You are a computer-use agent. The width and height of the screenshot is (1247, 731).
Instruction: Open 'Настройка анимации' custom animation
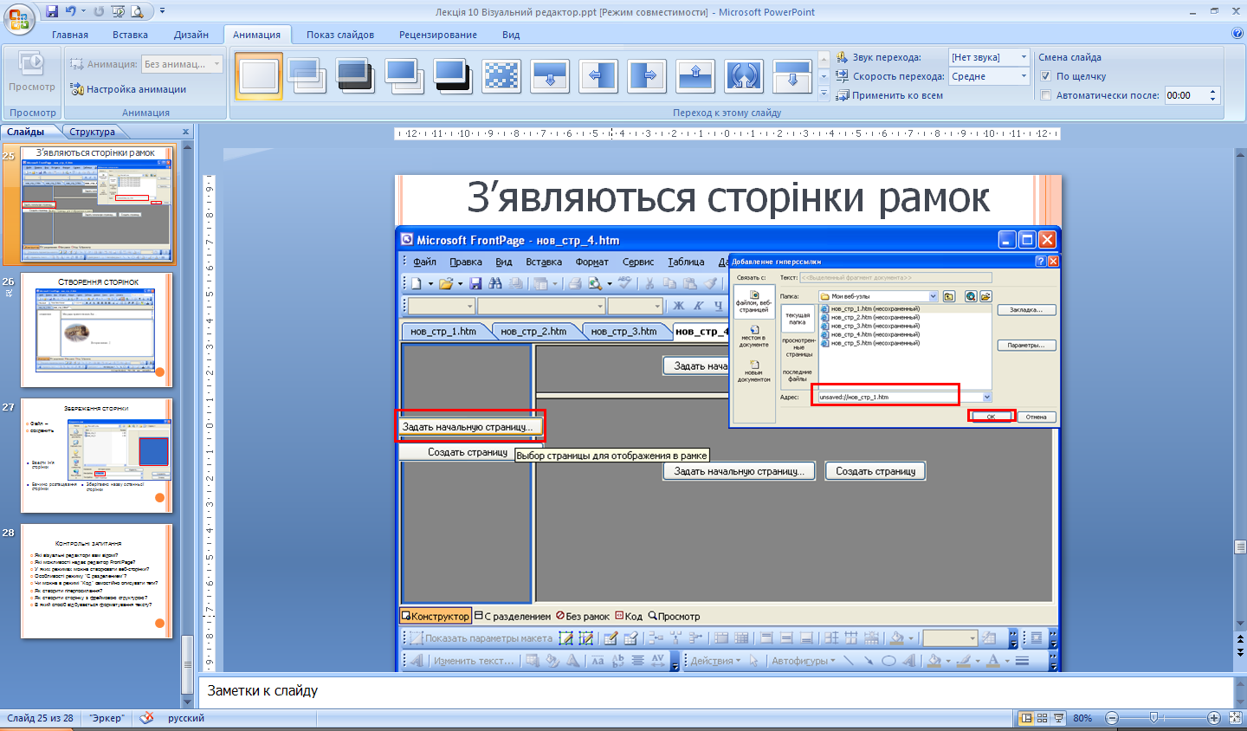click(135, 89)
